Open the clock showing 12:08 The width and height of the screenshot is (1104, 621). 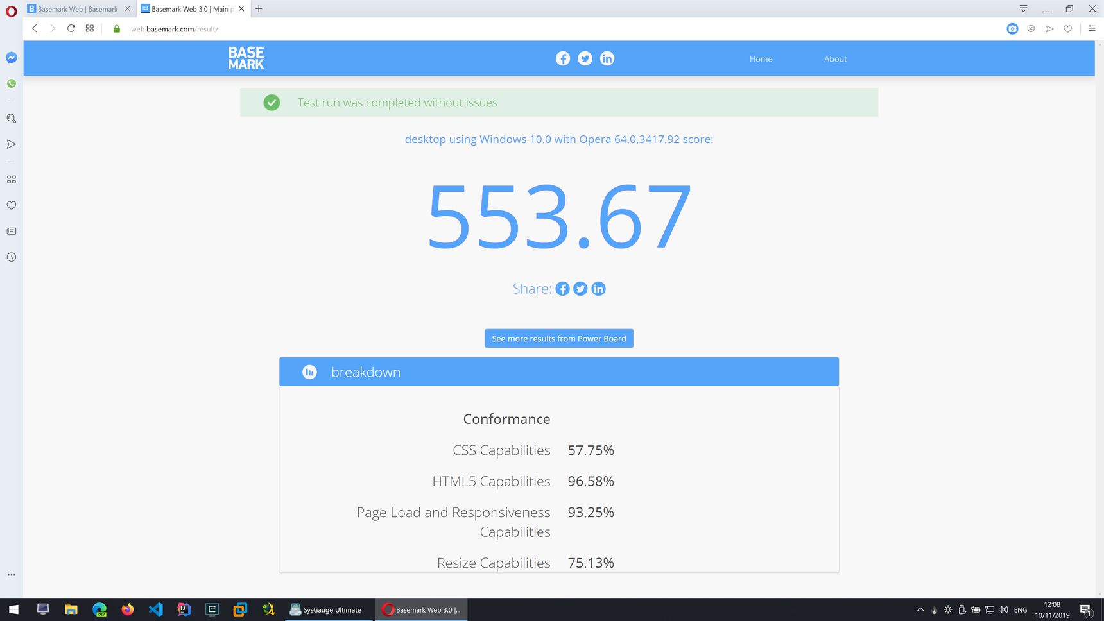(x=1052, y=609)
